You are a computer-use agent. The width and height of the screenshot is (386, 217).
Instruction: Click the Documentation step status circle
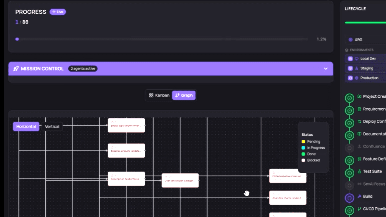click(x=349, y=135)
